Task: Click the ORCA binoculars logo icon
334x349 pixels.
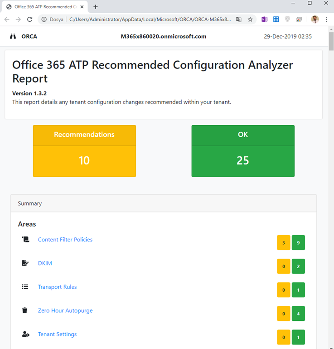Action: (x=13, y=36)
